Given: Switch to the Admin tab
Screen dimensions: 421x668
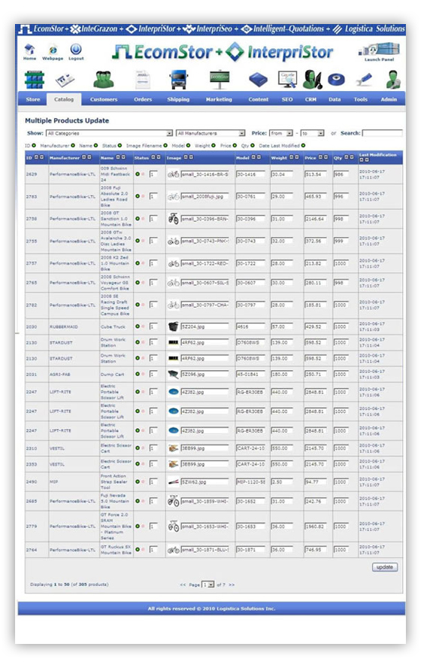Looking at the screenshot, I should (389, 99).
